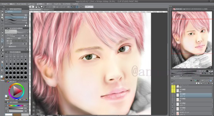214x116 pixels.
Task: Select the Figure tool
Action: point(2,59)
